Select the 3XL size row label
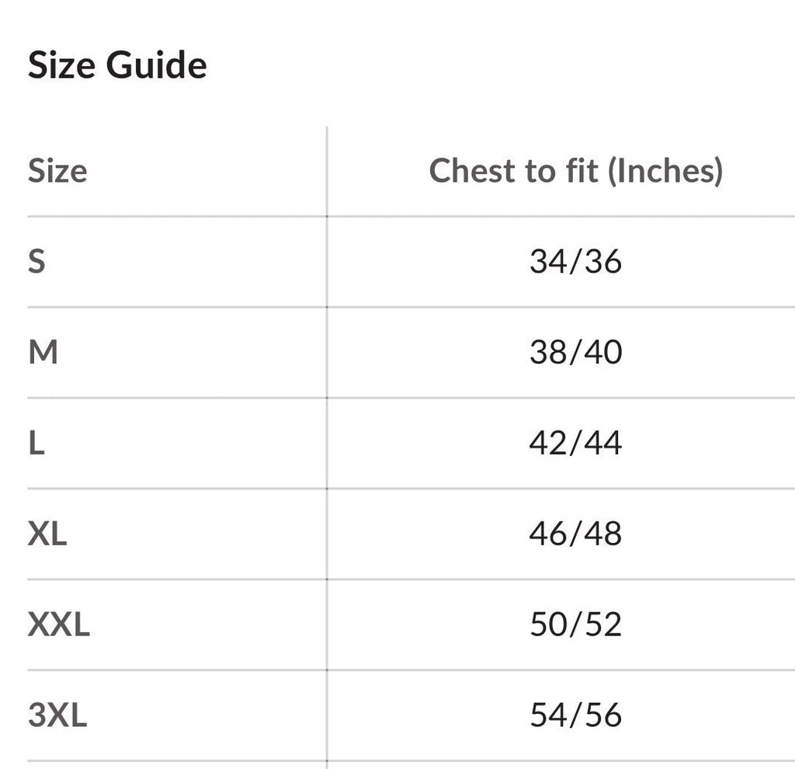Image resolution: width=795 pixels, height=769 pixels. click(x=57, y=715)
